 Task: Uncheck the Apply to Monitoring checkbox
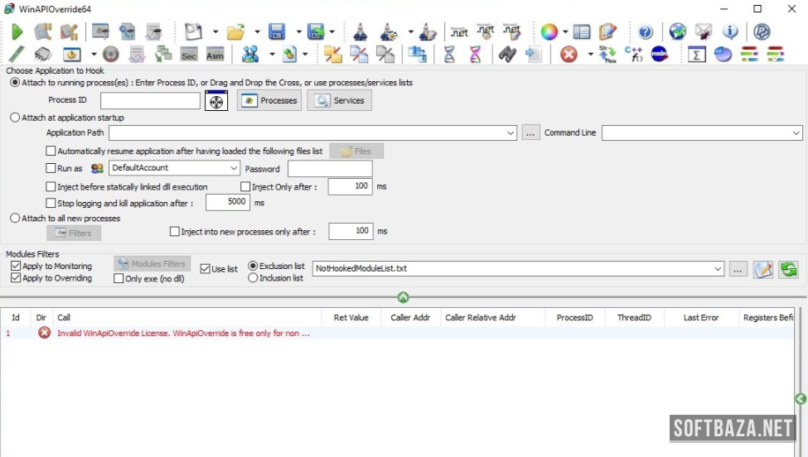tap(16, 267)
